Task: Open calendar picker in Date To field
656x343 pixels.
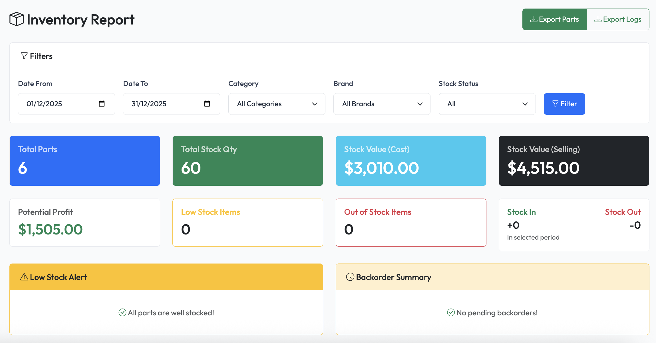Action: 207,104
